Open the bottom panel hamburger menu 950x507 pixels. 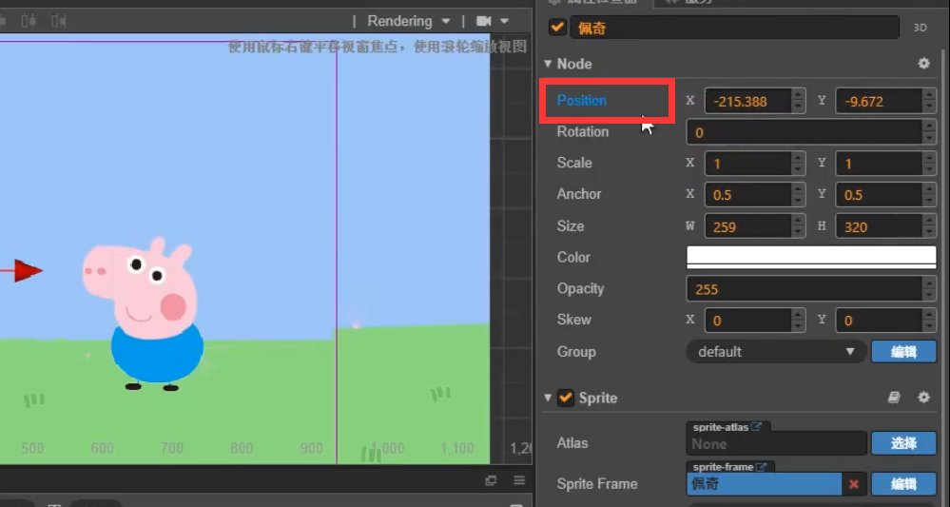519,480
